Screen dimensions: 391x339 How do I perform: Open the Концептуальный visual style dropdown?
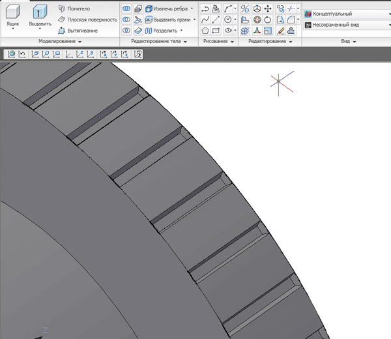(347, 14)
